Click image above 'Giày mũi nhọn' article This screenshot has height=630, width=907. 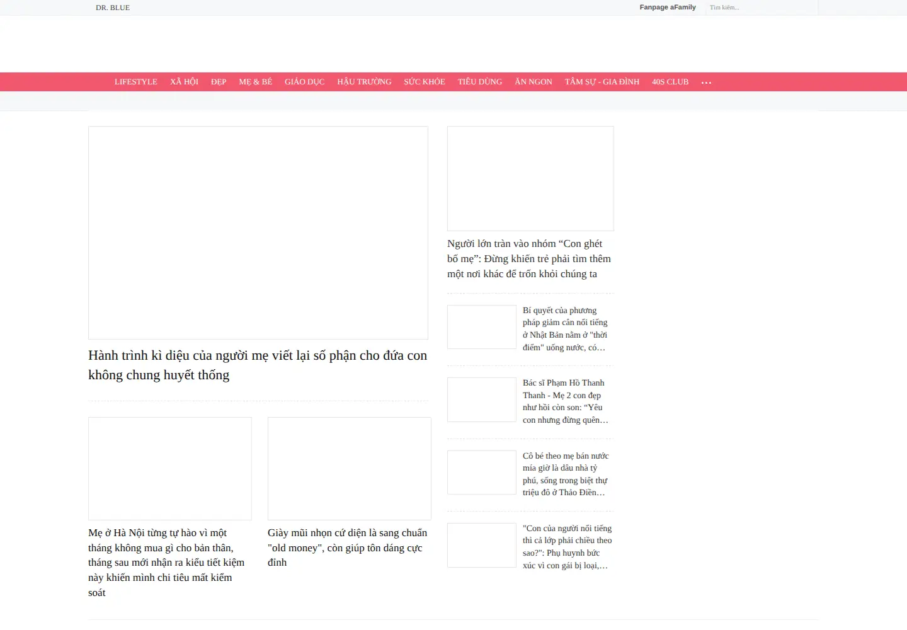[350, 469]
